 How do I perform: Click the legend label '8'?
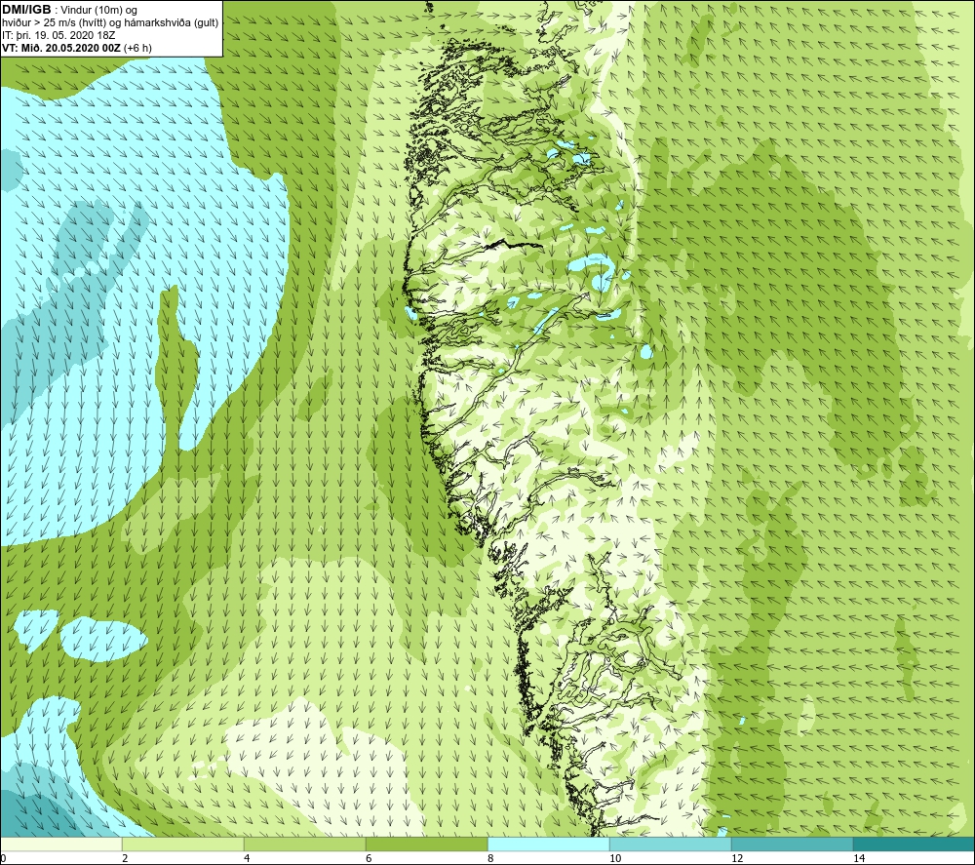(490, 858)
